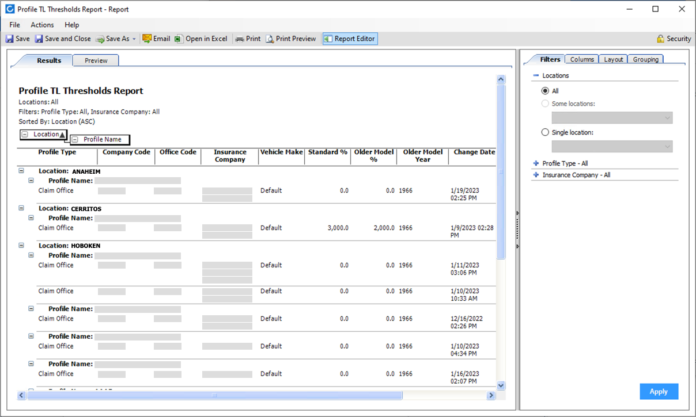Click the Security lock icon
Screen dimensions: 696x417
(x=661, y=39)
